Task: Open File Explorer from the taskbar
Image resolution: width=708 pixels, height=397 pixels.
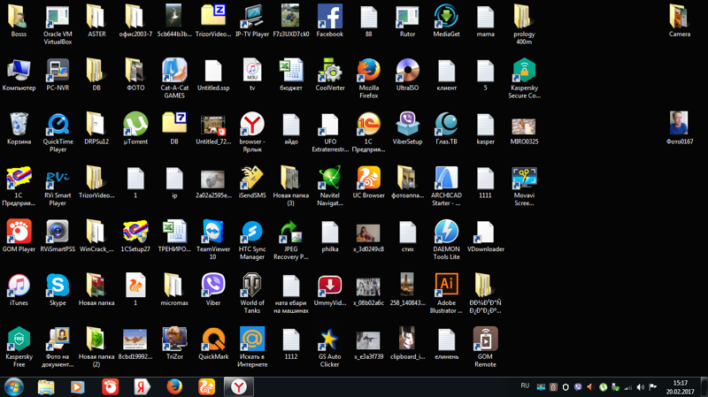Action: point(46,387)
